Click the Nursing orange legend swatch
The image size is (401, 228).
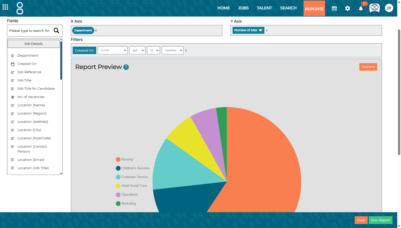[118, 159]
